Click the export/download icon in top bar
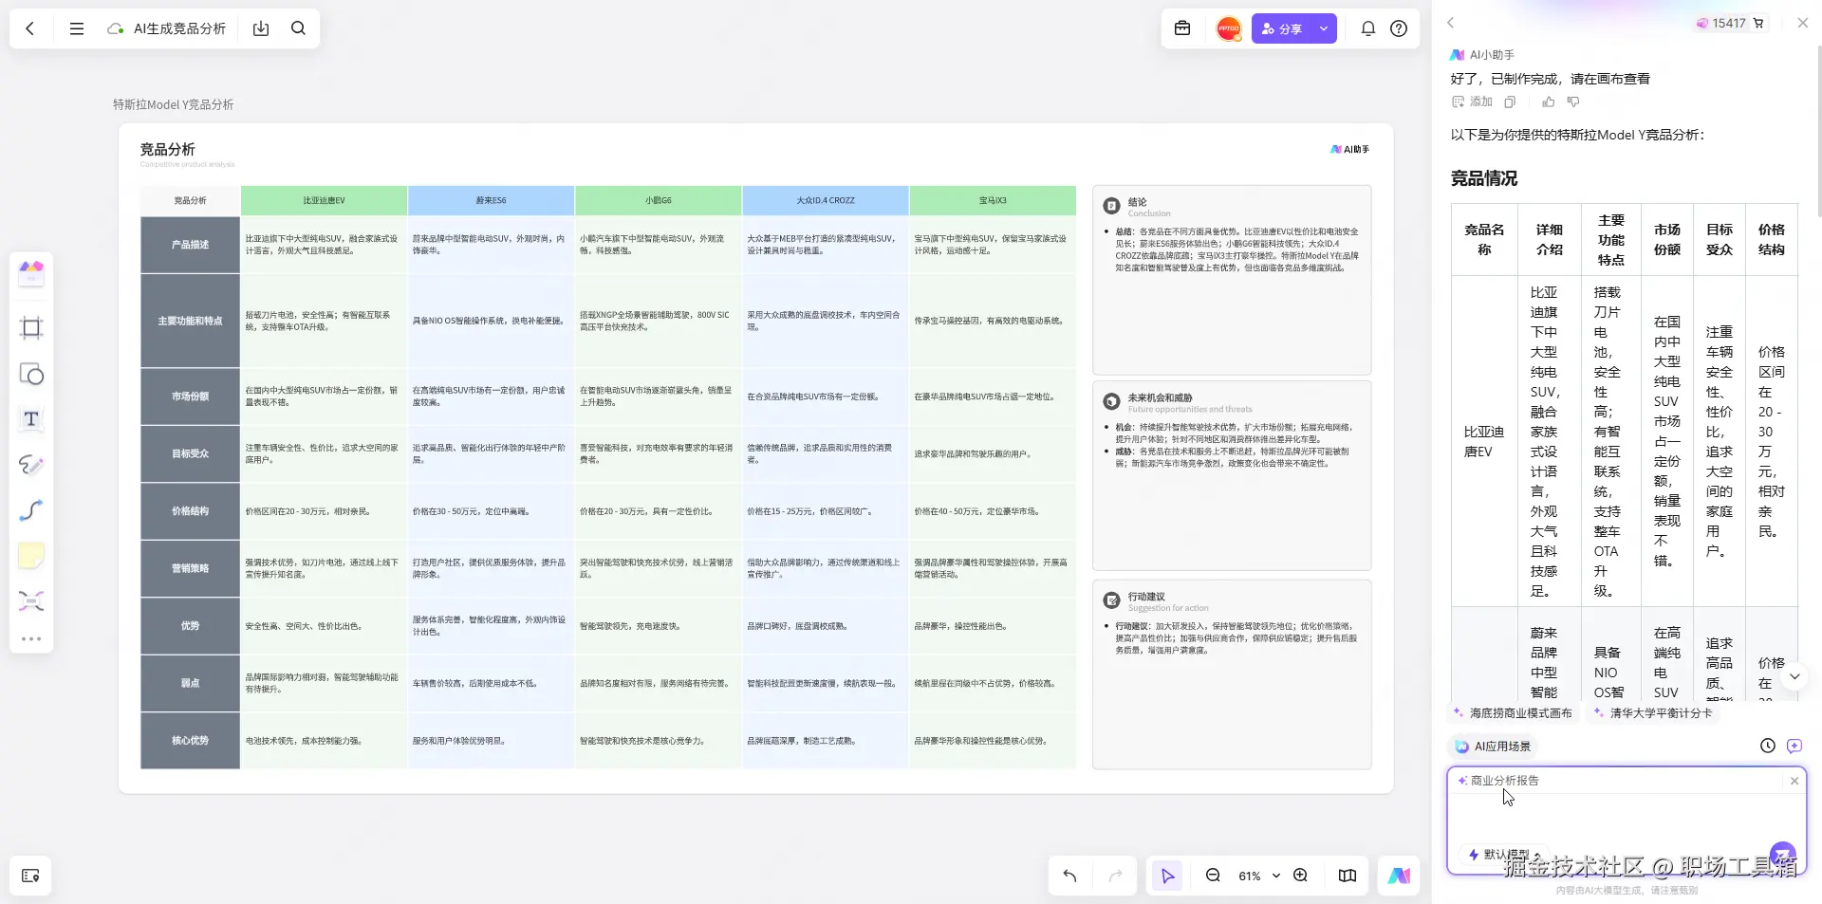1822x904 pixels. coord(261,28)
